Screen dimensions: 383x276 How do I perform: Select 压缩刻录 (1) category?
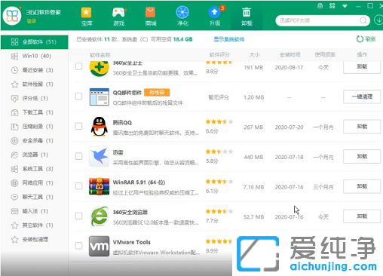click(35, 126)
